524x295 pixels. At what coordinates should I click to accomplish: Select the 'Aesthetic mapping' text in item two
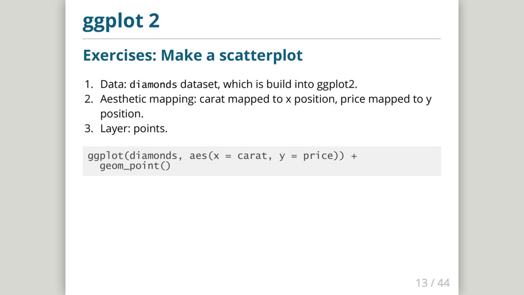coord(148,99)
